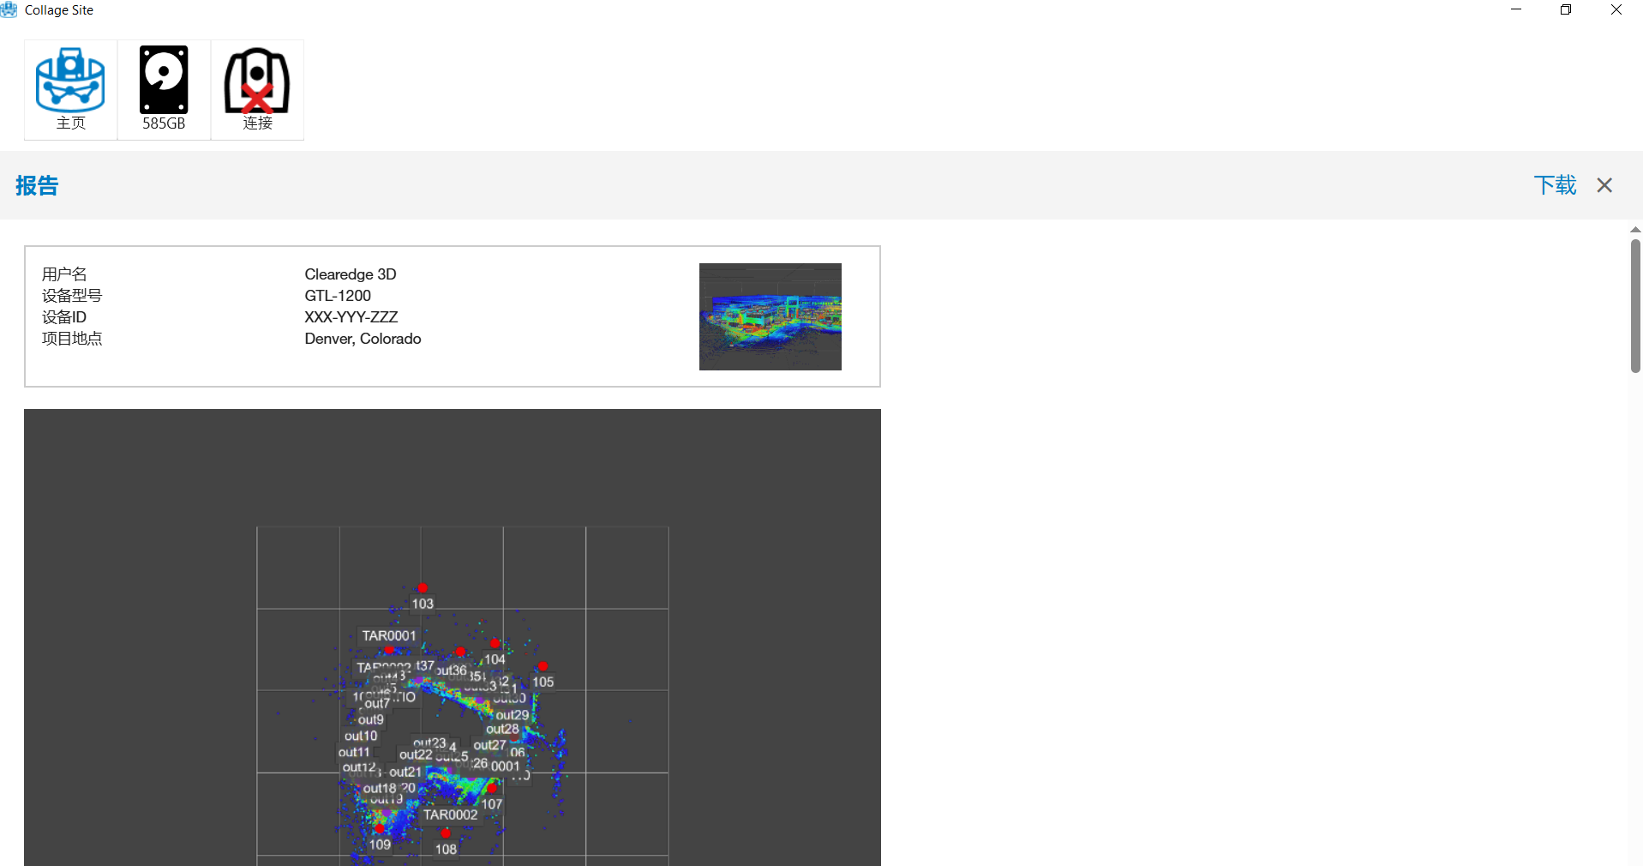
Task: Click the 连接 scanner connection icon
Action: pyautogui.click(x=257, y=89)
